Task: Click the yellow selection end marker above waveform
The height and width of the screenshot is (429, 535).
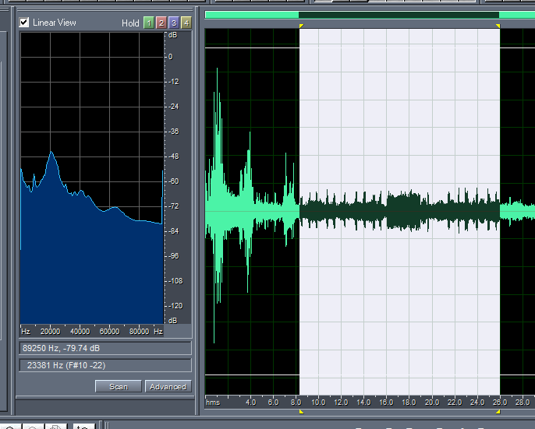Action: 498,26
